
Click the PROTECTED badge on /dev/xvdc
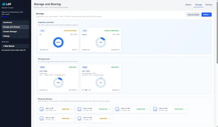pos(179,109)
